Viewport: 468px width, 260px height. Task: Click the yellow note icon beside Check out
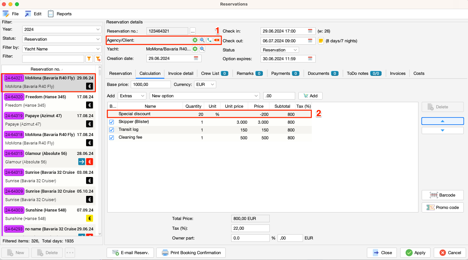[x=321, y=41]
